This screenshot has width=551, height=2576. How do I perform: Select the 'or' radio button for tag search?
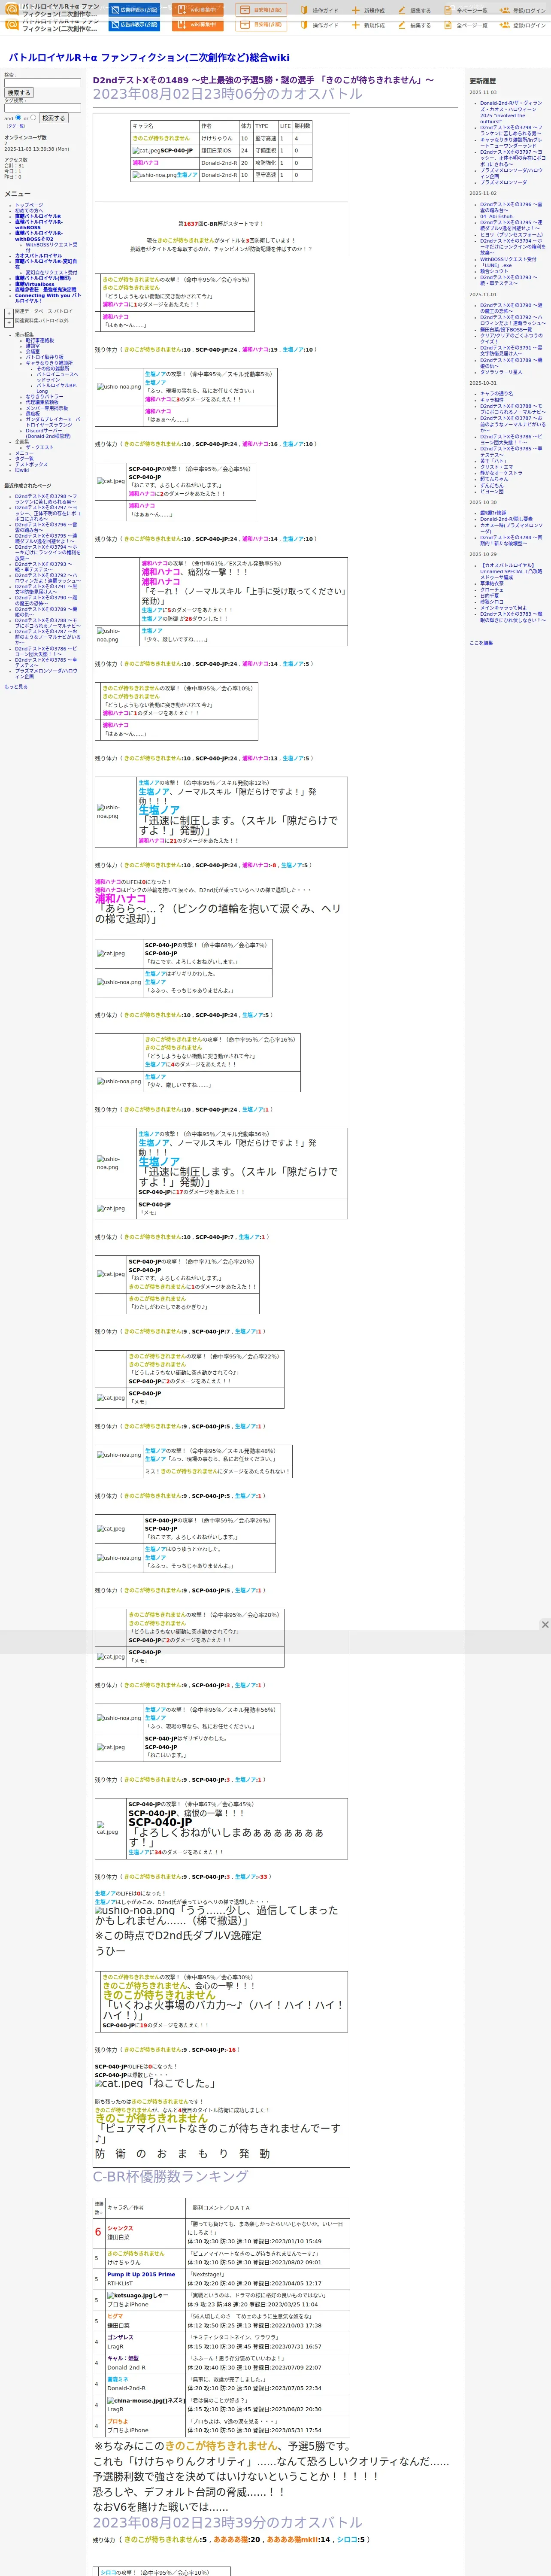tap(32, 118)
